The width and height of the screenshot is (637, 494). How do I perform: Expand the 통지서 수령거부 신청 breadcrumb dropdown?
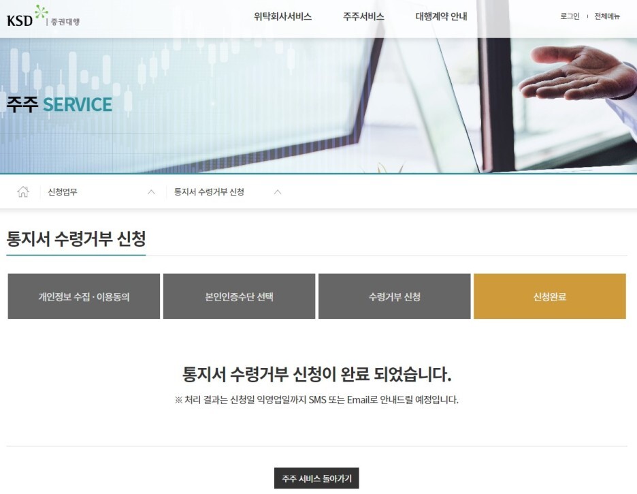coord(227,192)
